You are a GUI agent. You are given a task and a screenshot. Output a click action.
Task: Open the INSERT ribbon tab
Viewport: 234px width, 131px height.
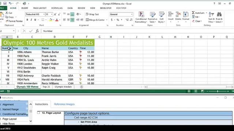(24, 8)
